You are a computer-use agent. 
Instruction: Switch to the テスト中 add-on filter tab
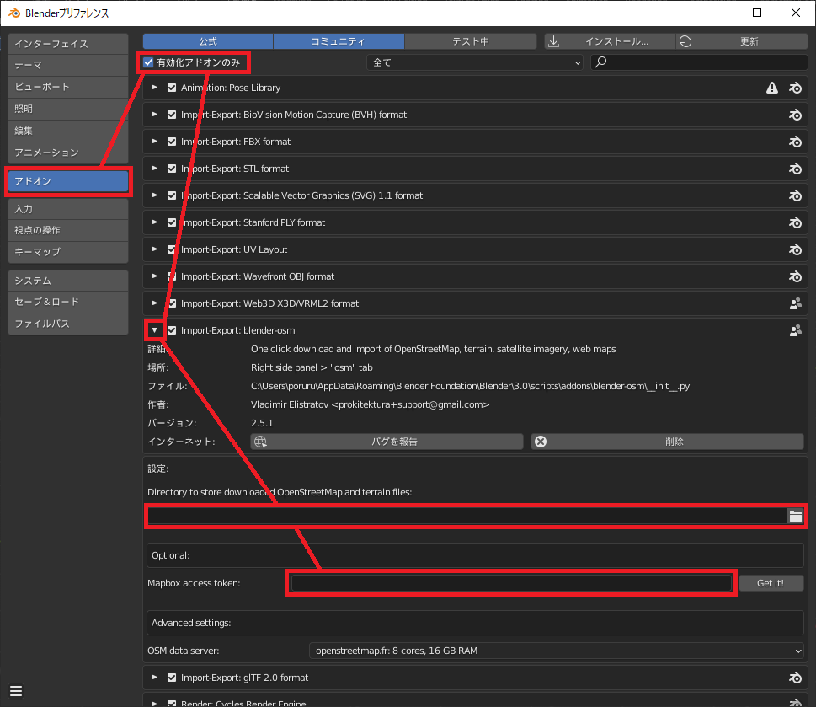coord(470,41)
